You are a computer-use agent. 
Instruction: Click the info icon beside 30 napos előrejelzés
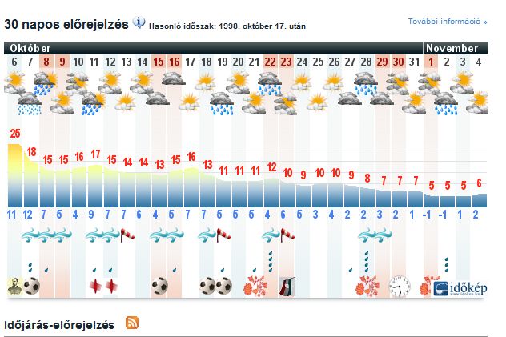tap(139, 22)
